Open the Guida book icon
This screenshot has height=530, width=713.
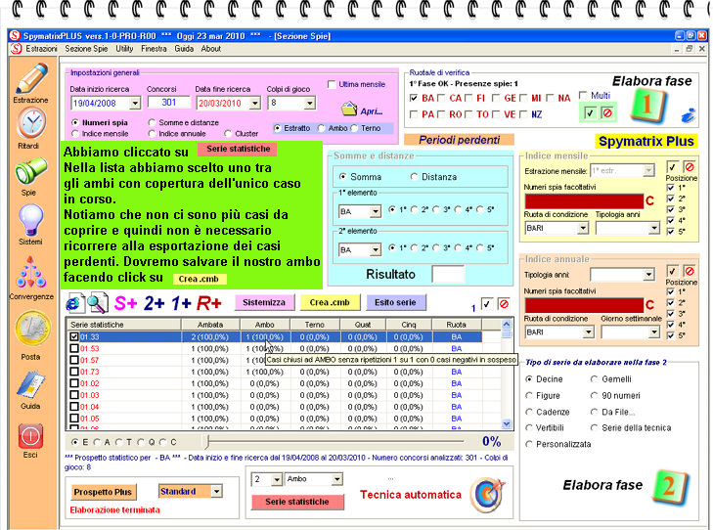click(30, 385)
